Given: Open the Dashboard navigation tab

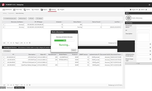Looking at the screenshot, I should [x=7, y=10].
